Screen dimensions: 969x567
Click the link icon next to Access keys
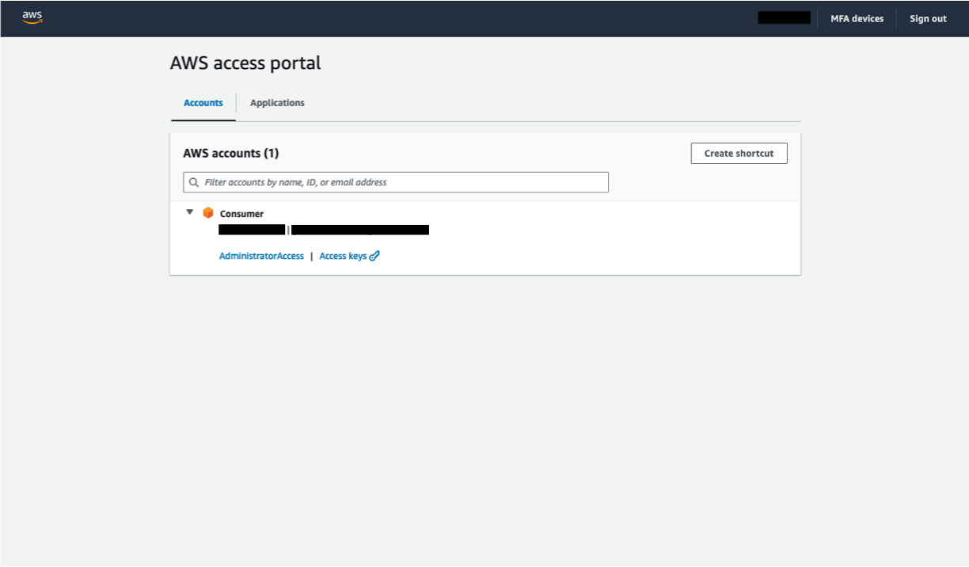[372, 255]
